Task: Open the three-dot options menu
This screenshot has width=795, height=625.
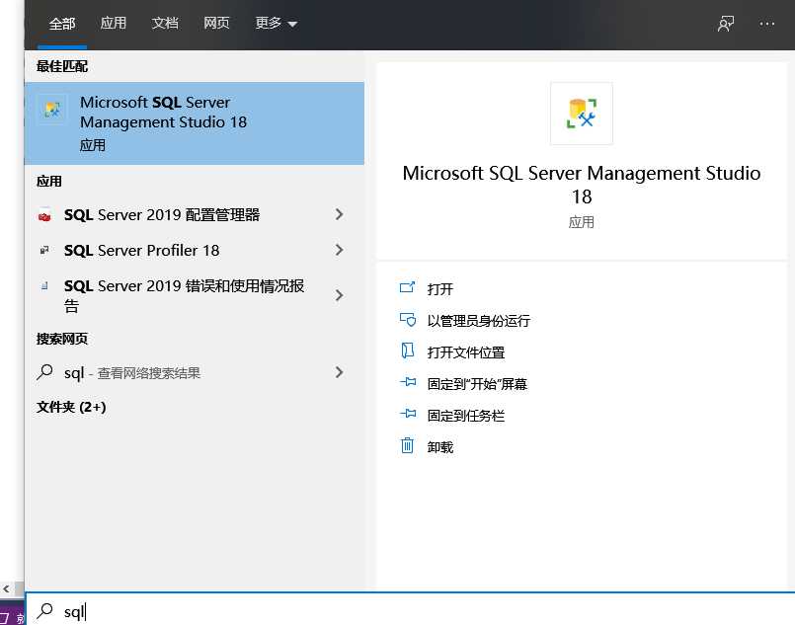Action: [x=766, y=24]
